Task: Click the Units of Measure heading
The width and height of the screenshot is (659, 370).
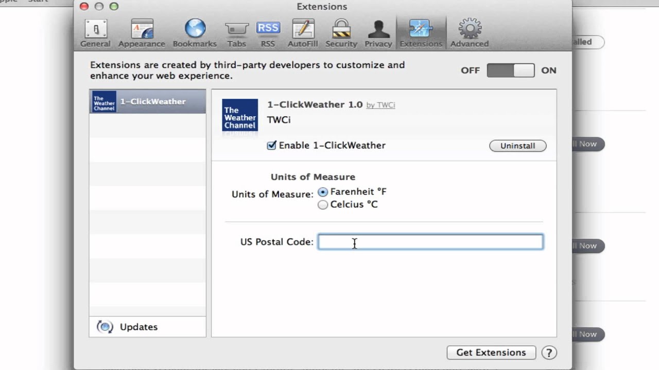Action: (313, 177)
